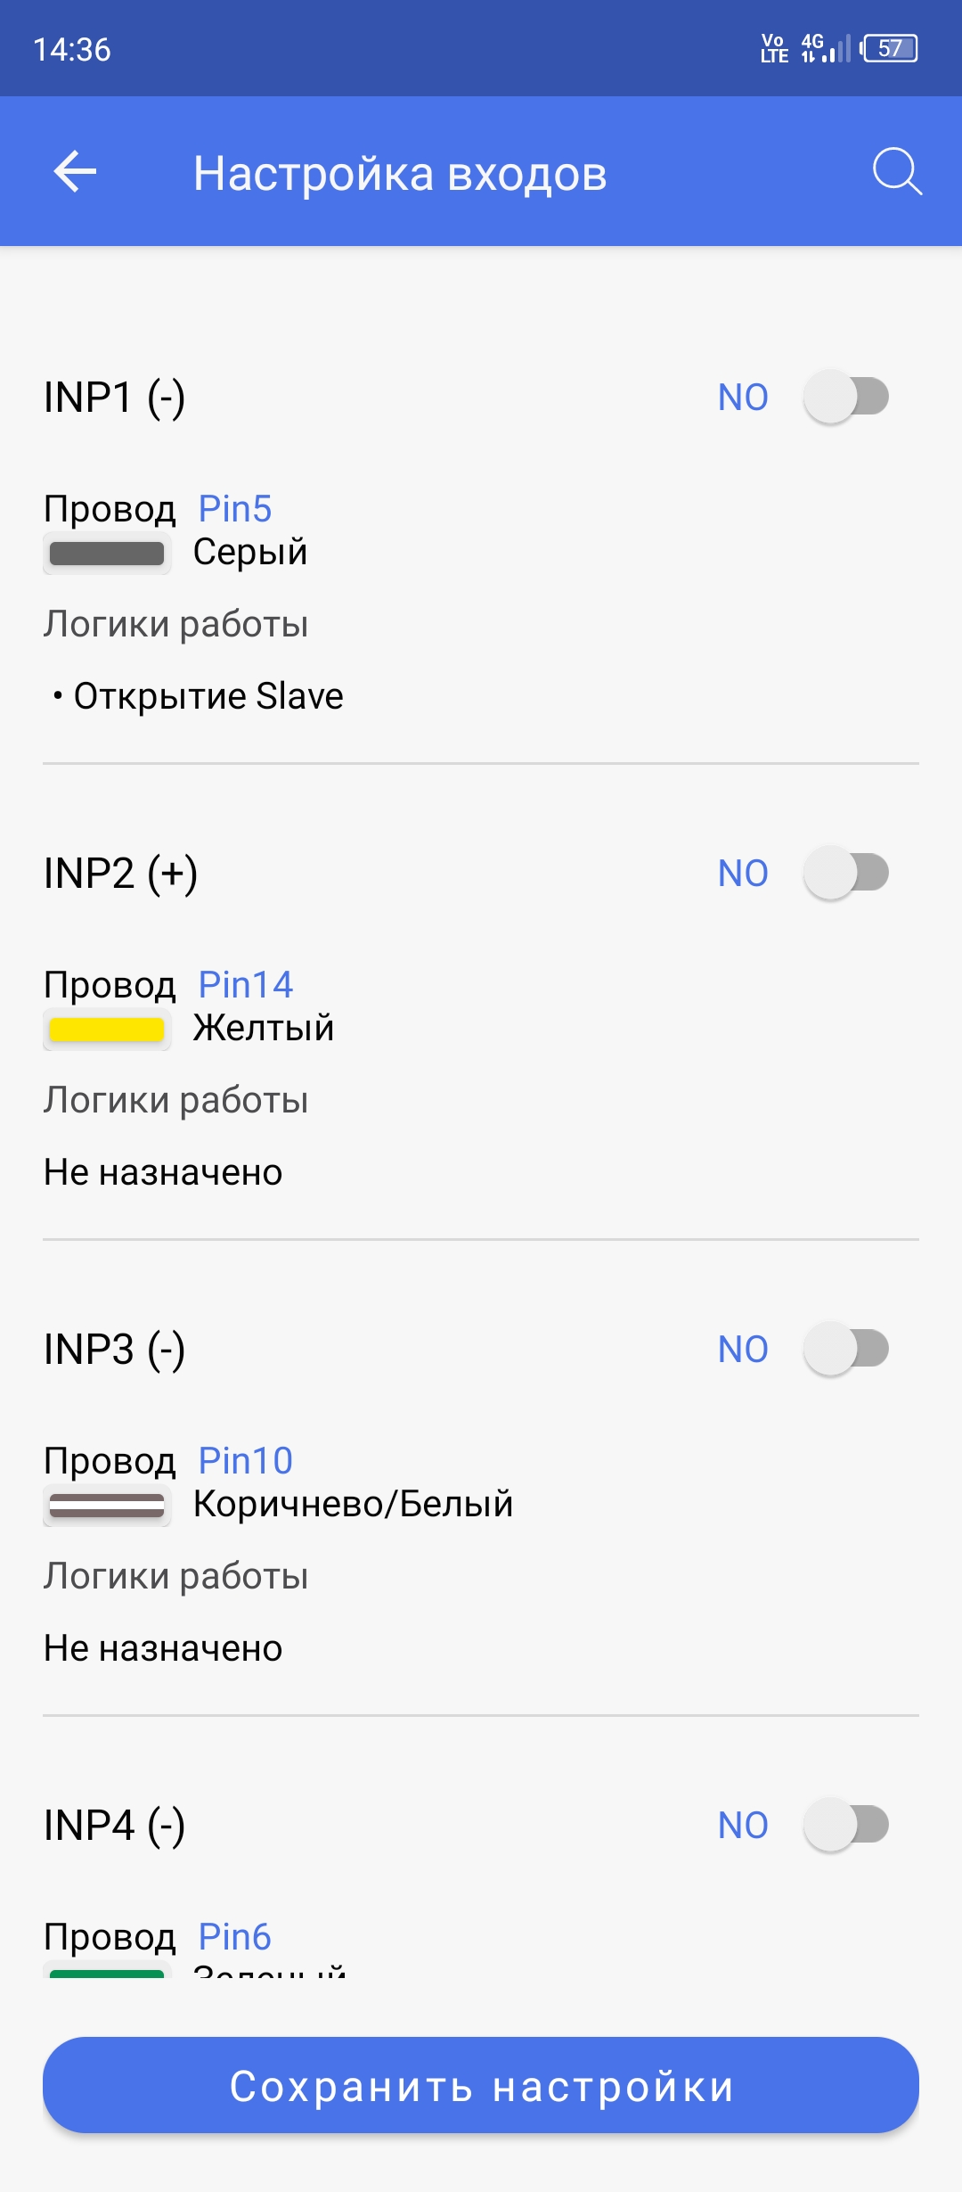Select the brown/white wire color swatch
The width and height of the screenshot is (962, 2192).
(107, 1506)
